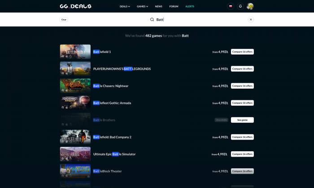Open the BattleBlock Theater title
314x188 pixels.
pos(107,171)
